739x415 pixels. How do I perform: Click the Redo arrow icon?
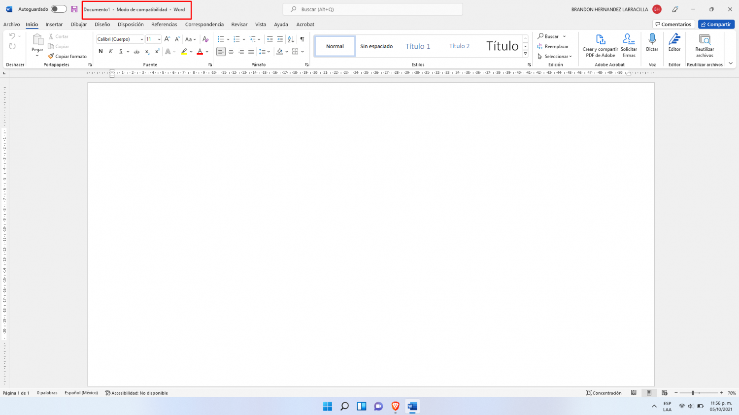(x=12, y=46)
